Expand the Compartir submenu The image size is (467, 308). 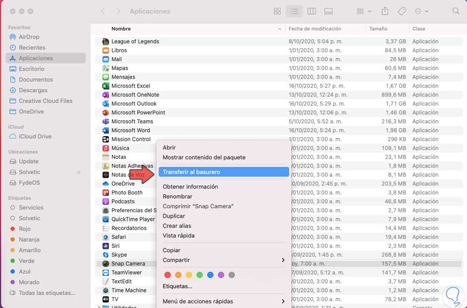tap(224, 260)
